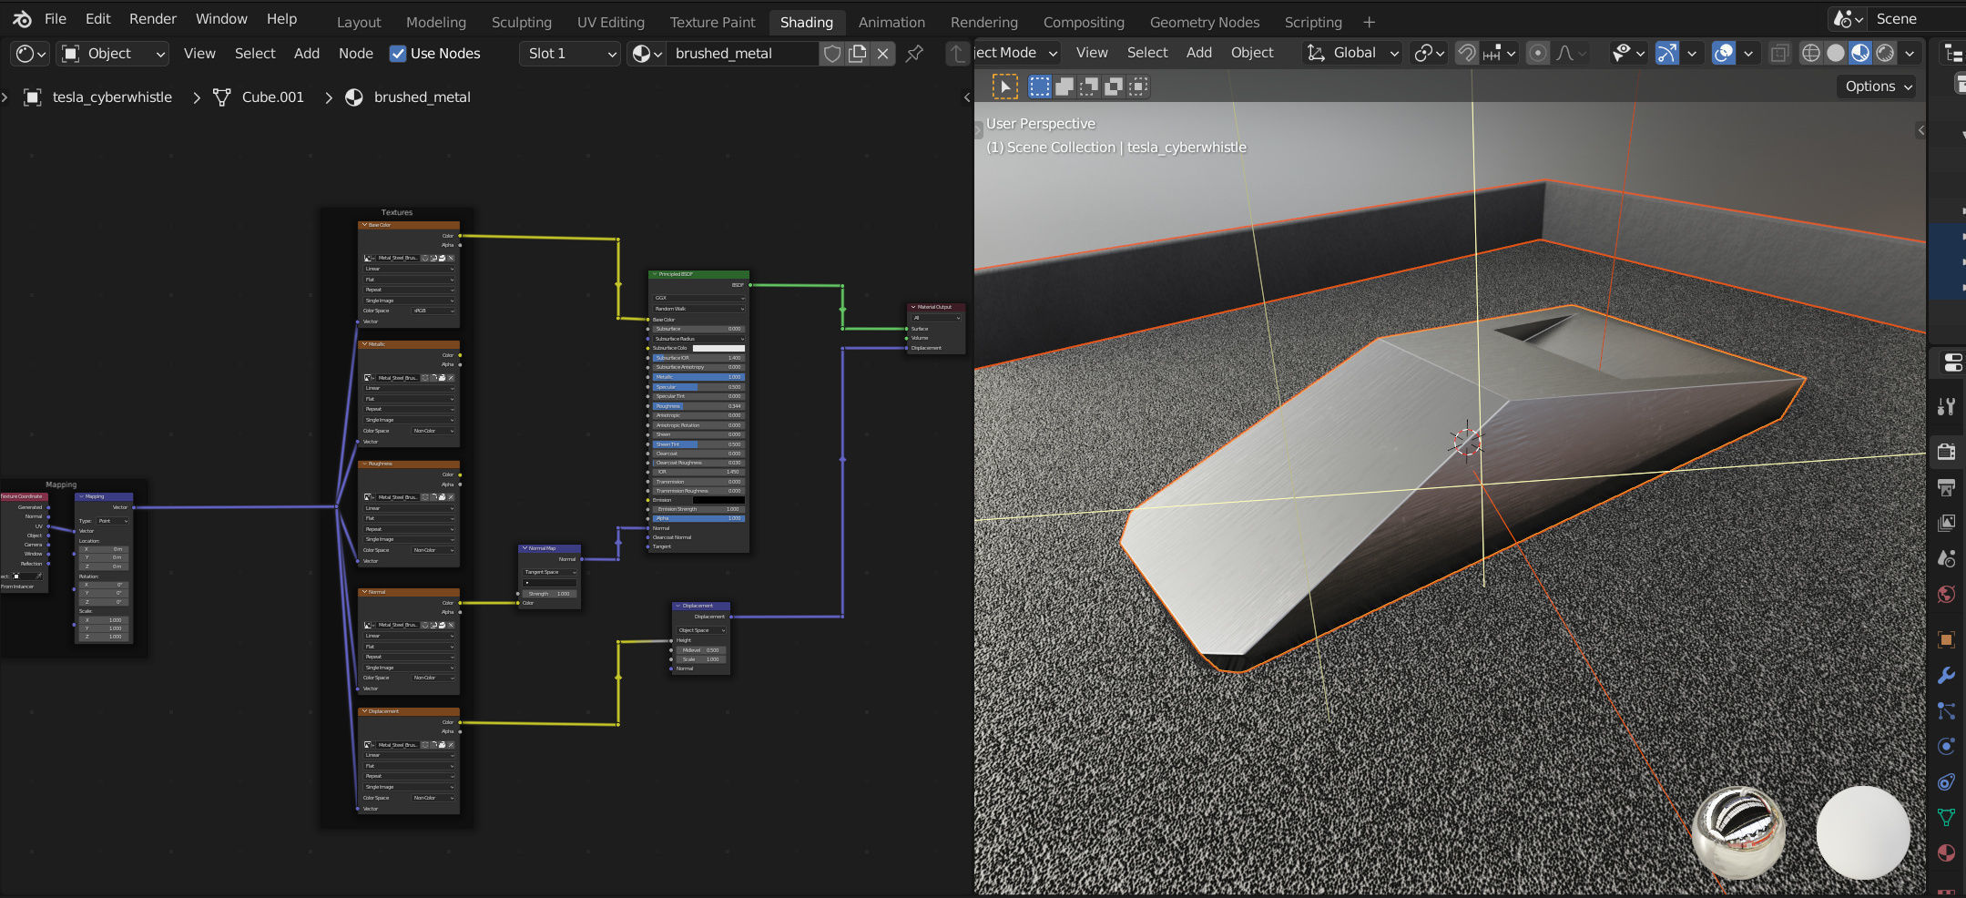
Task: Open the Tool properties tab
Action: tap(1947, 407)
